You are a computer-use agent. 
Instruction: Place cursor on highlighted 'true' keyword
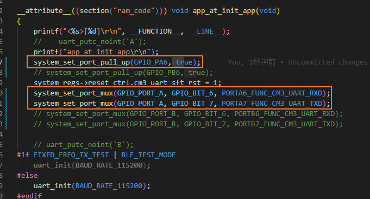tap(184, 62)
